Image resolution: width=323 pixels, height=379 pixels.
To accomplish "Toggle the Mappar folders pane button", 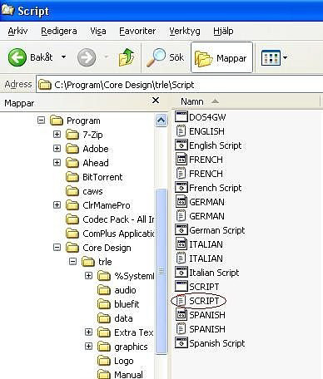I will point(221,57).
